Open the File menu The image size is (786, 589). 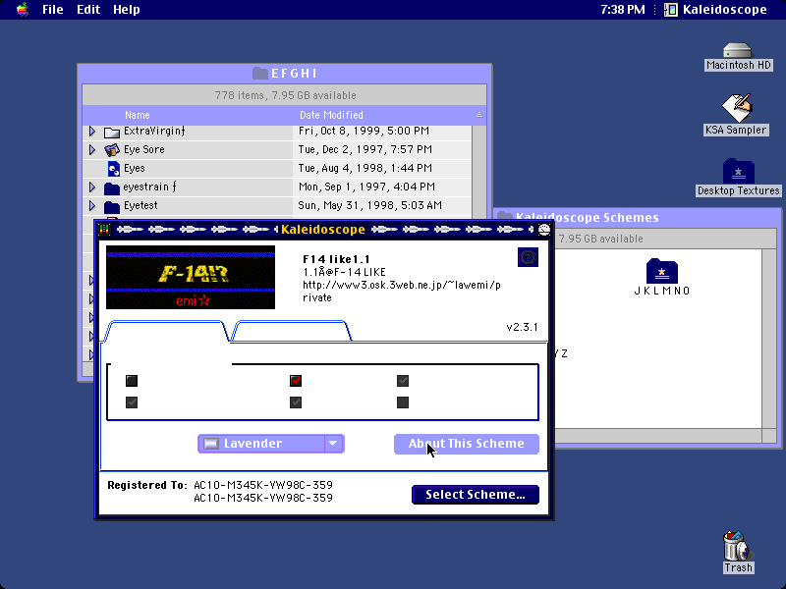53,10
